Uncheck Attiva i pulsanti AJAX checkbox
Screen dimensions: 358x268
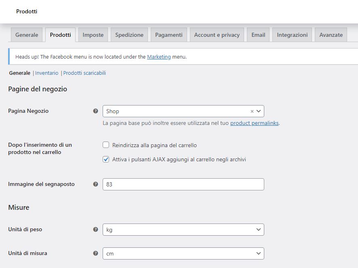[106, 160]
